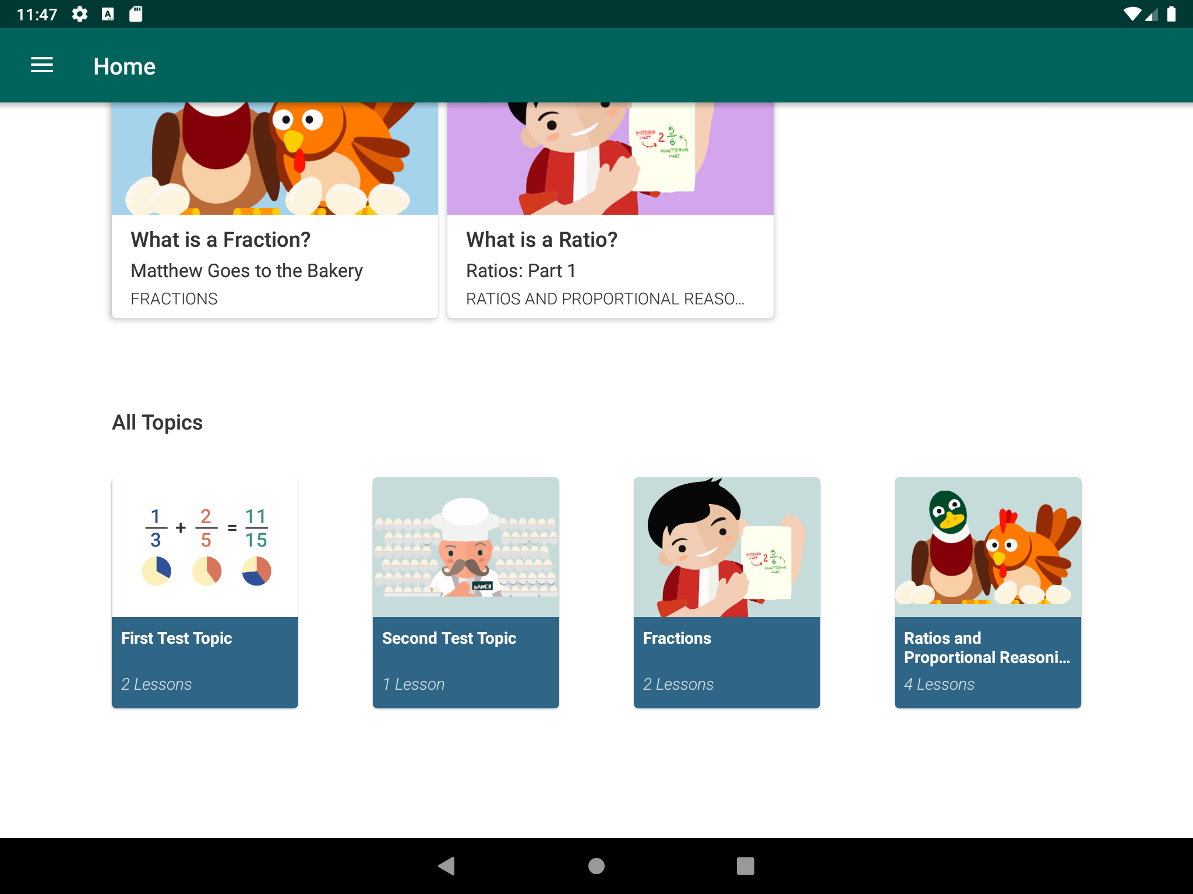1193x894 pixels.
Task: Tap the battery status icon
Action: tap(1171, 14)
